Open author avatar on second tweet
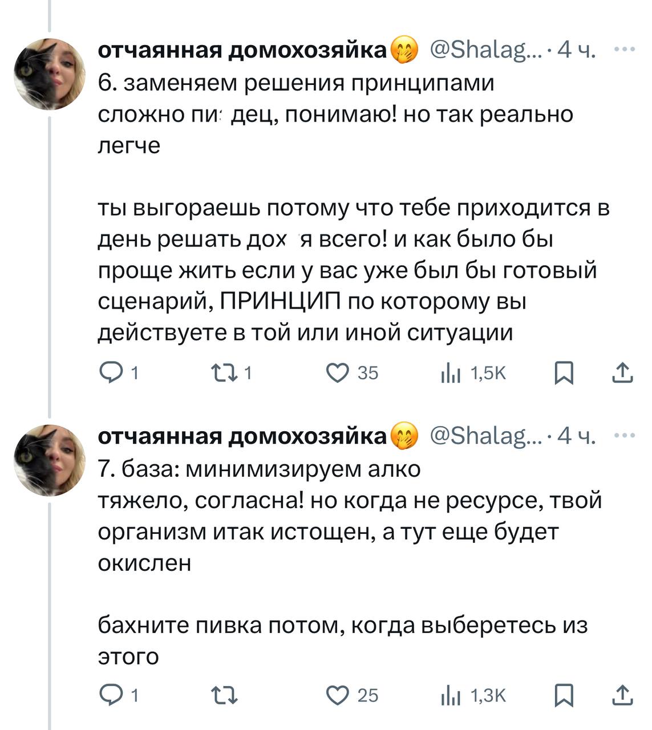The height and width of the screenshot is (730, 652). point(49,460)
